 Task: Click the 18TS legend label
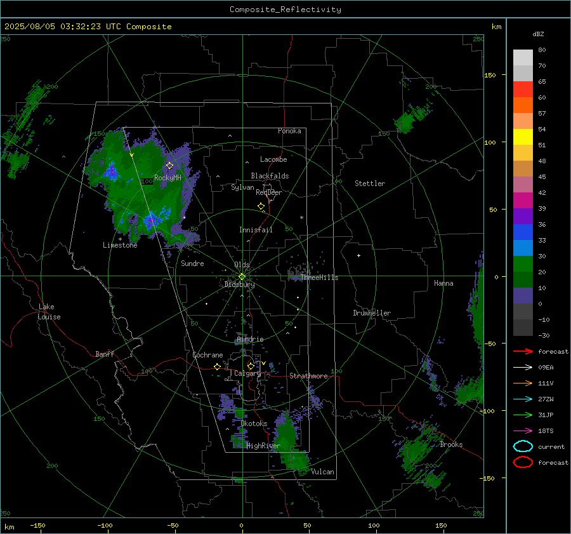click(x=546, y=431)
